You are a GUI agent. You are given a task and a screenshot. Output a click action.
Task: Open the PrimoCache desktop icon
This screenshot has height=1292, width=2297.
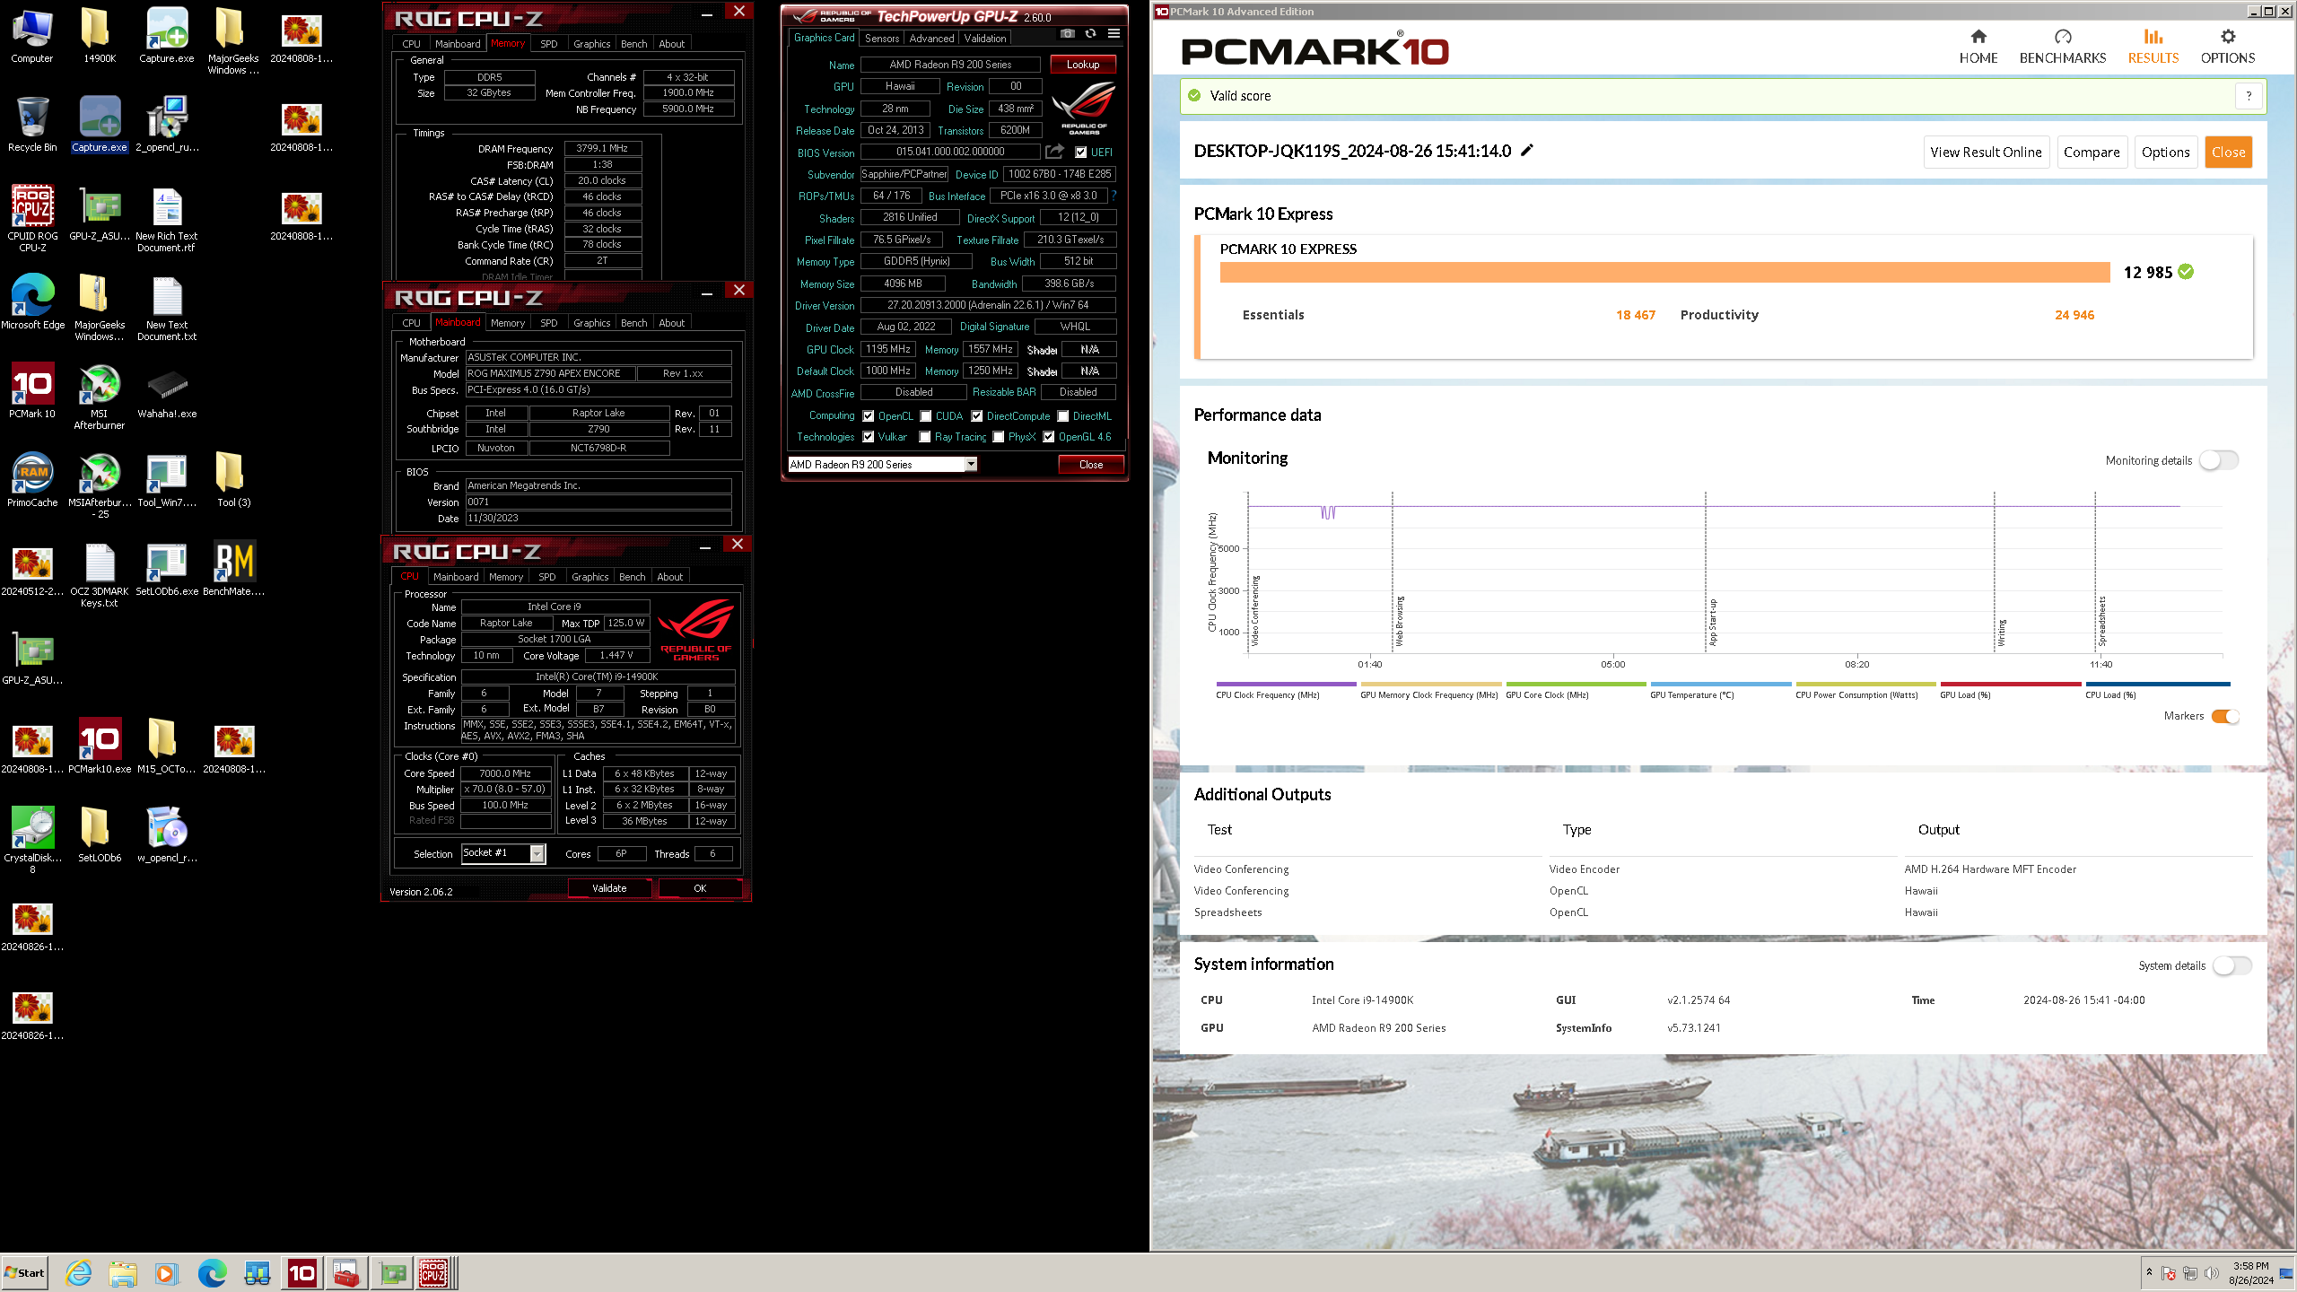coord(32,479)
